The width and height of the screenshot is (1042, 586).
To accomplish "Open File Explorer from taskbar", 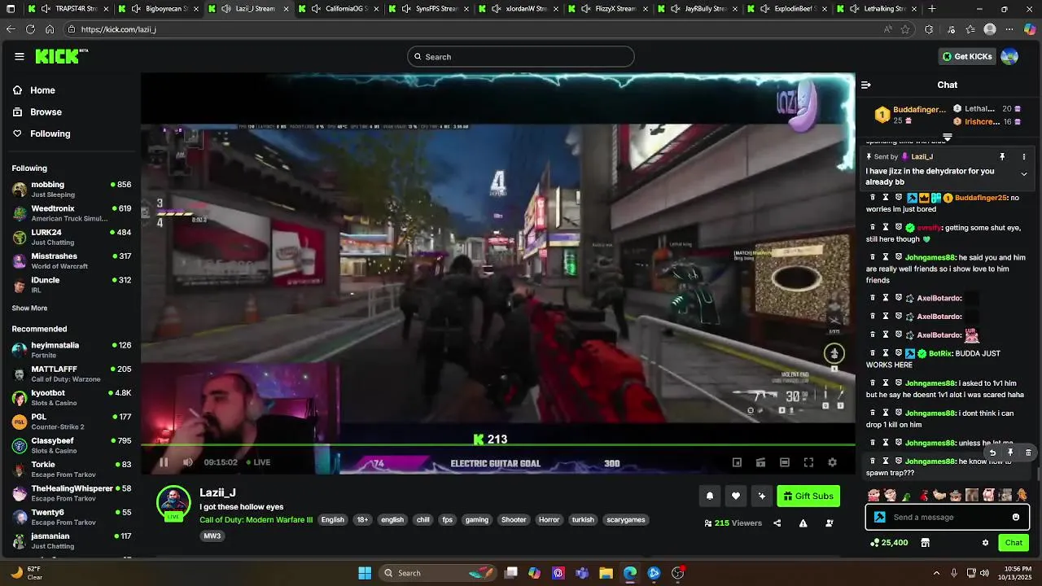I will pyautogui.click(x=606, y=573).
